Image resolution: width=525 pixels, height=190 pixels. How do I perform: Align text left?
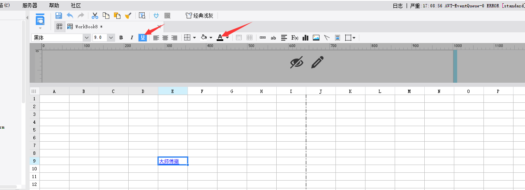click(x=156, y=38)
